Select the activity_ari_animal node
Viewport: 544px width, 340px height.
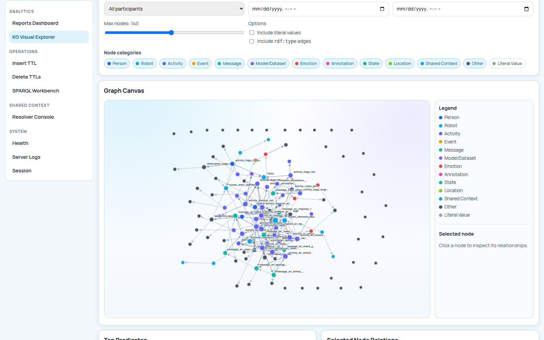[285, 256]
